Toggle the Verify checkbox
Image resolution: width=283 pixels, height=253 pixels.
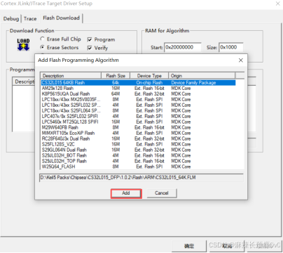point(97,48)
